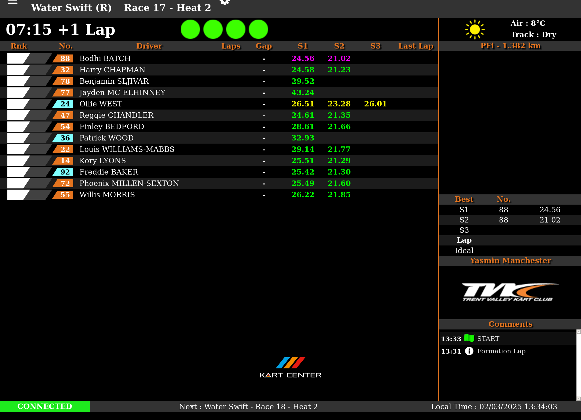Viewport: 581px width, 420px height.
Task: Click the green START flag icon
Action: click(x=469, y=338)
